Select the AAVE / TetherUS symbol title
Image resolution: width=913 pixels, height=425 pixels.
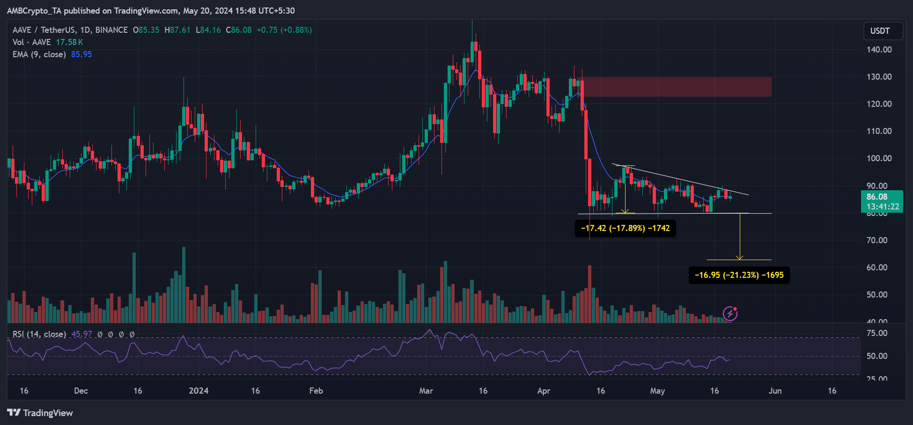(x=70, y=30)
